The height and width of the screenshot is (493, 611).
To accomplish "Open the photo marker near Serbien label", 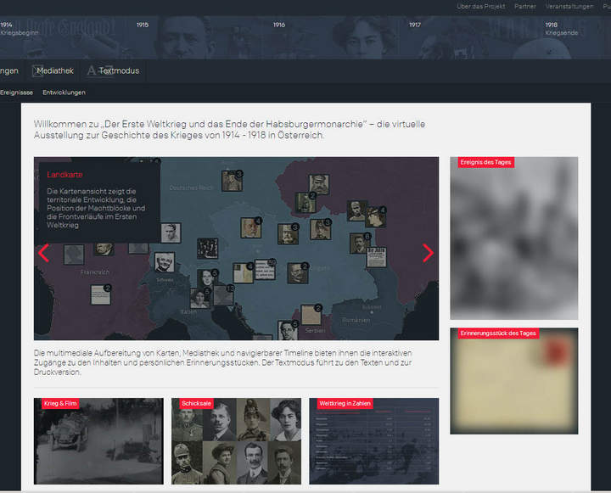I will pyautogui.click(x=310, y=315).
